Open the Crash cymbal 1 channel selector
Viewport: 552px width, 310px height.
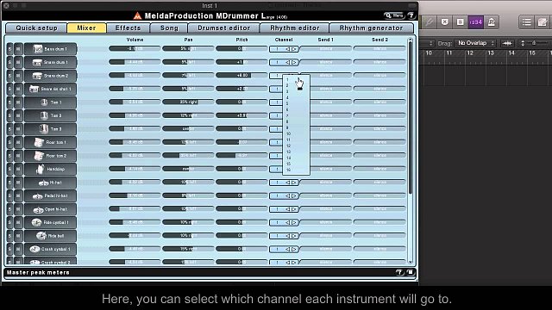coord(284,250)
